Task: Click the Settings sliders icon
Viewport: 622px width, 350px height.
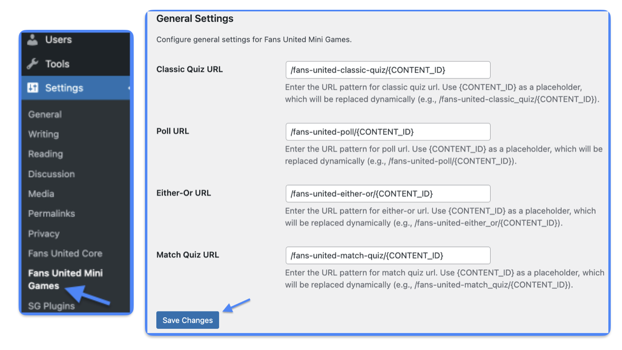Action: [33, 88]
